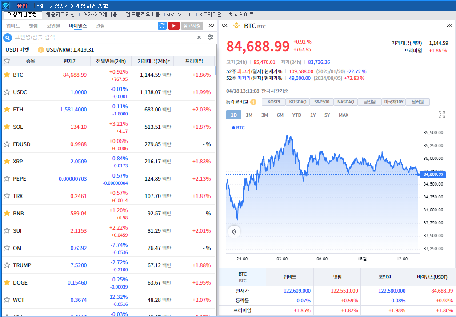Clear the coin search with X icon
Image resolution: width=456 pixels, height=317 pixels.
[199, 37]
